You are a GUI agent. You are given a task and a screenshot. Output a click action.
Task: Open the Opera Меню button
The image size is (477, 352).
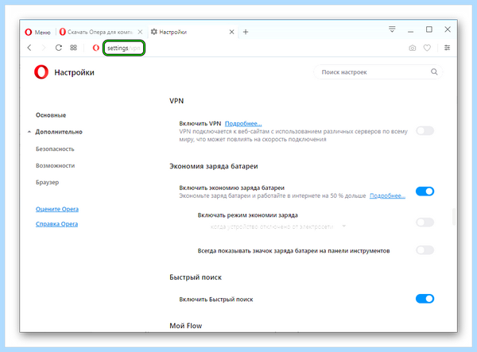tap(37, 32)
